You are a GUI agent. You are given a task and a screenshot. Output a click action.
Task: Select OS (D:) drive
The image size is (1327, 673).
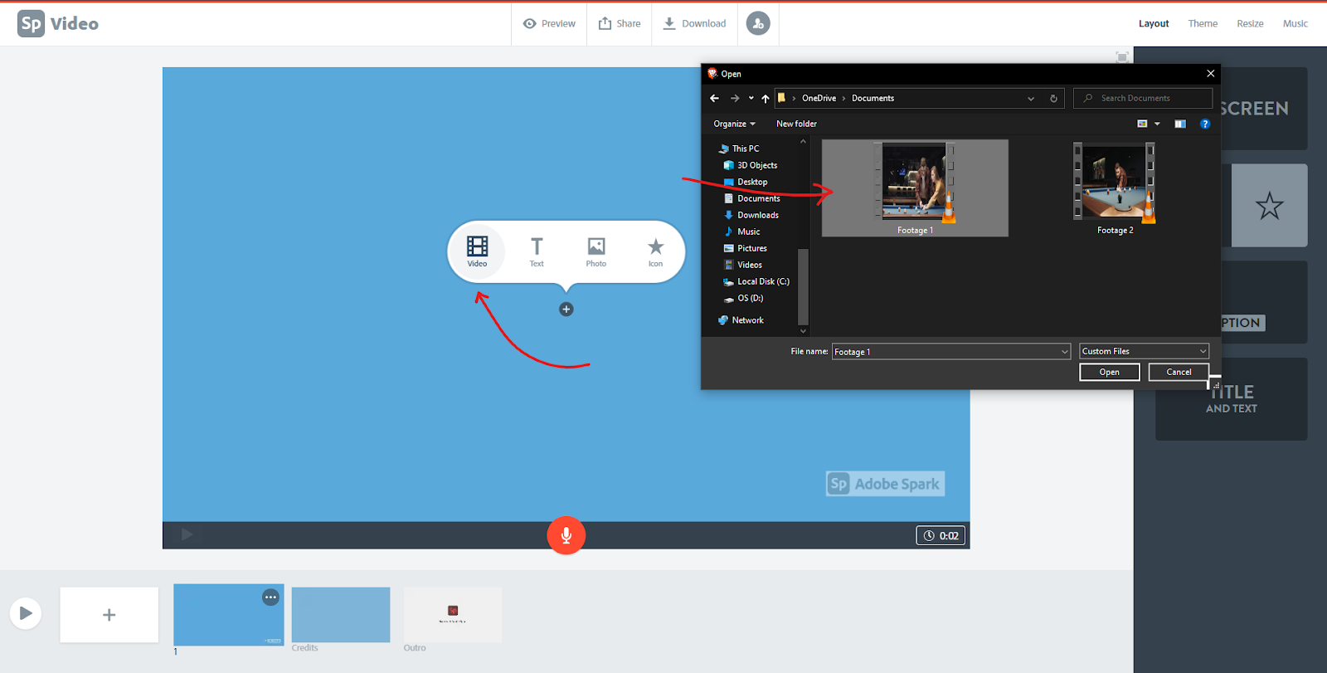(x=744, y=298)
